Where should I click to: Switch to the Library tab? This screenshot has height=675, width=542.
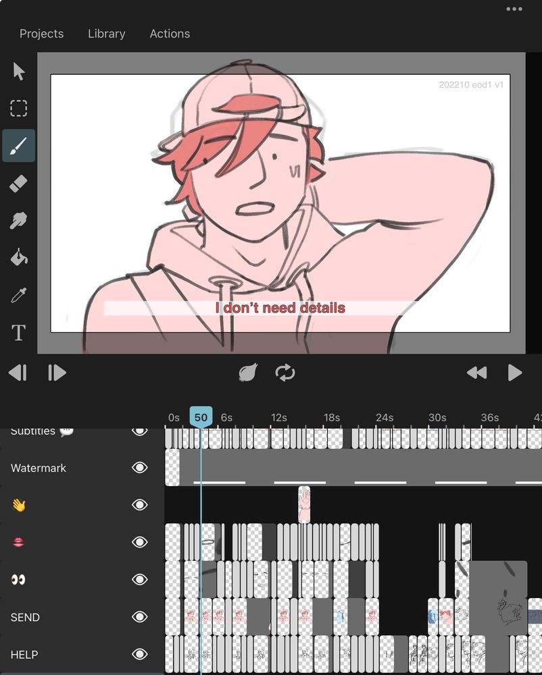click(106, 33)
